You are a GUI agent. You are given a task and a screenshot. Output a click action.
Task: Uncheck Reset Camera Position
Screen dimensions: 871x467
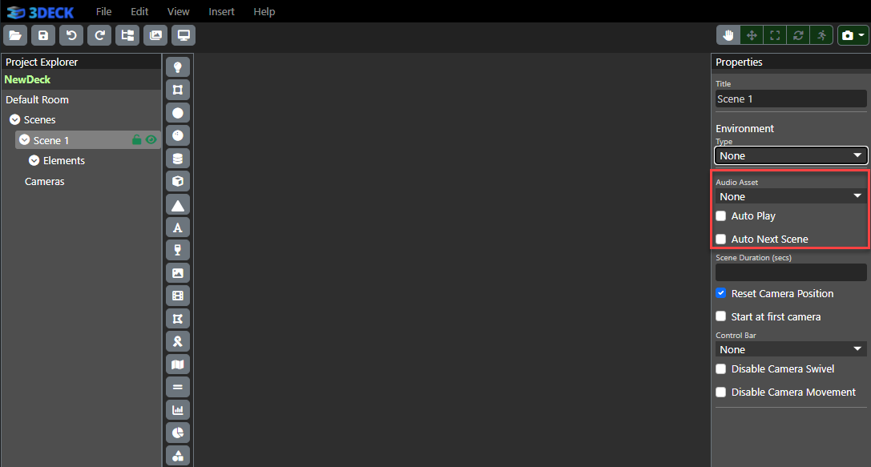(x=721, y=294)
